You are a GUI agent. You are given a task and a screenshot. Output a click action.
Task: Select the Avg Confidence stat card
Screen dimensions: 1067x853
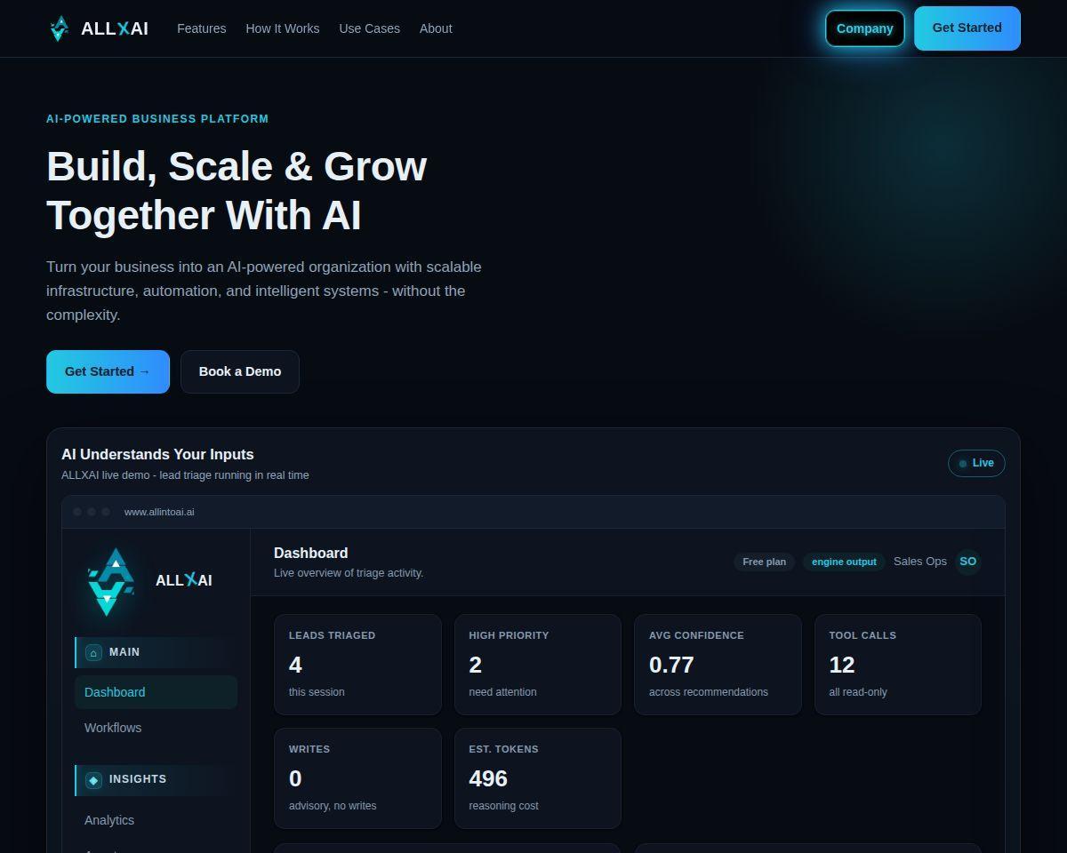click(x=718, y=665)
